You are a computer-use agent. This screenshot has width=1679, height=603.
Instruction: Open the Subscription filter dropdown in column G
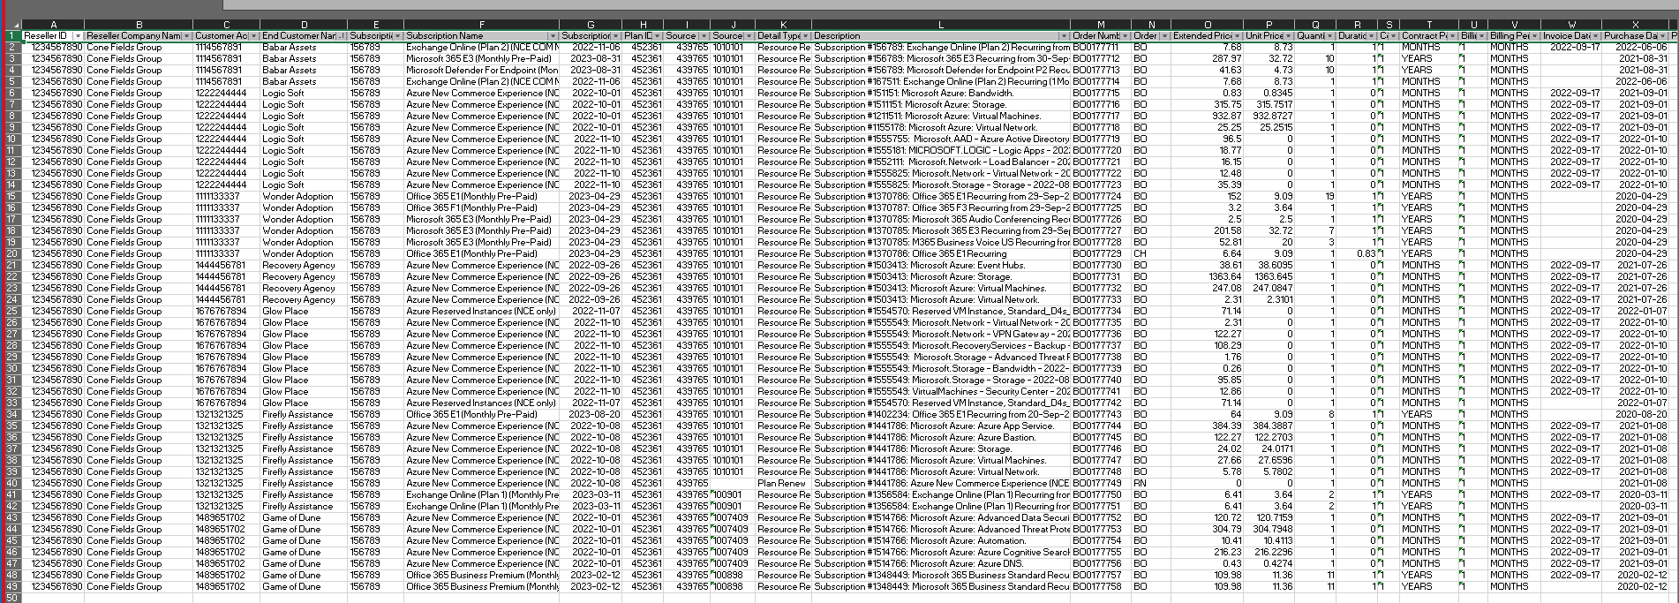pyautogui.click(x=616, y=35)
